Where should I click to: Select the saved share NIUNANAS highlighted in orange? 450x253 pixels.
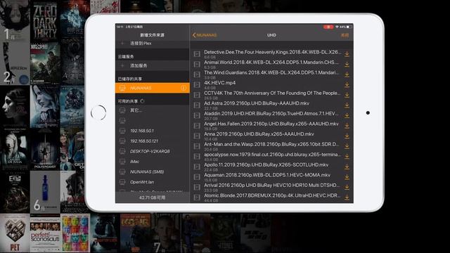tap(153, 88)
